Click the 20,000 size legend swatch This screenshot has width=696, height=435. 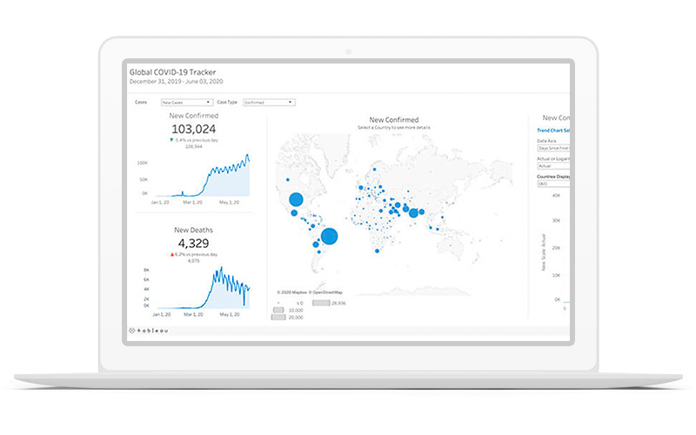tap(280, 318)
